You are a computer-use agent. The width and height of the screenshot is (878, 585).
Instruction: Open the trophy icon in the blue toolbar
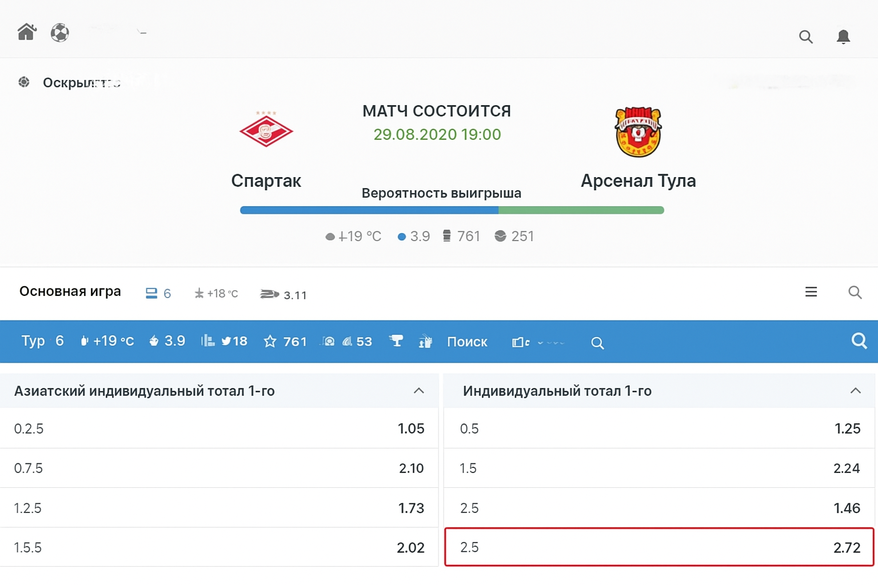pos(396,341)
